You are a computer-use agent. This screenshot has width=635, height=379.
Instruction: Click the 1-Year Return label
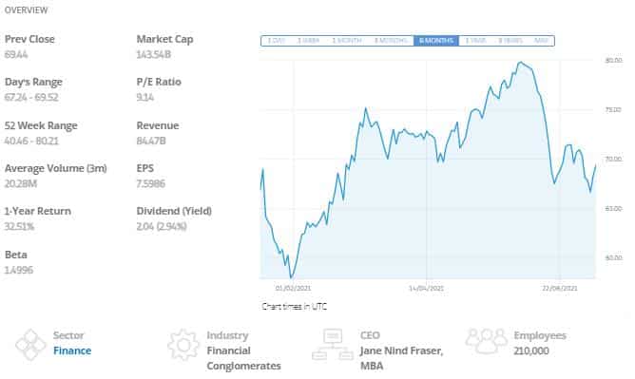pyautogui.click(x=38, y=211)
